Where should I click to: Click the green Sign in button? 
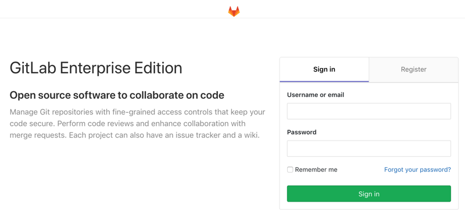tap(369, 194)
